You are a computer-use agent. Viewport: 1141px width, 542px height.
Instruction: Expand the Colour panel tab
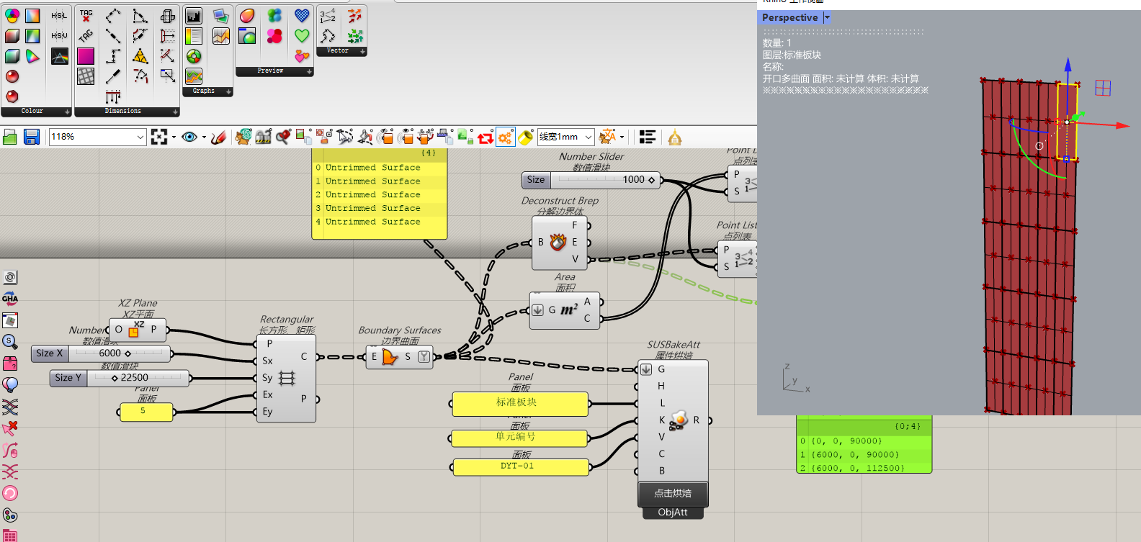pyautogui.click(x=36, y=112)
